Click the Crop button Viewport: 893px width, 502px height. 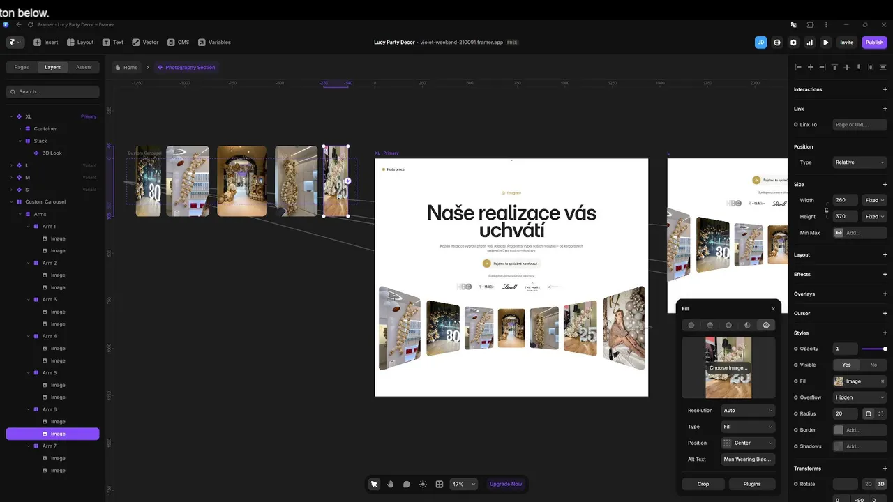click(703, 484)
